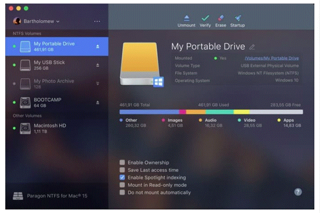Click the Startup rocket icon
This screenshot has height=213, width=320.
238,18
